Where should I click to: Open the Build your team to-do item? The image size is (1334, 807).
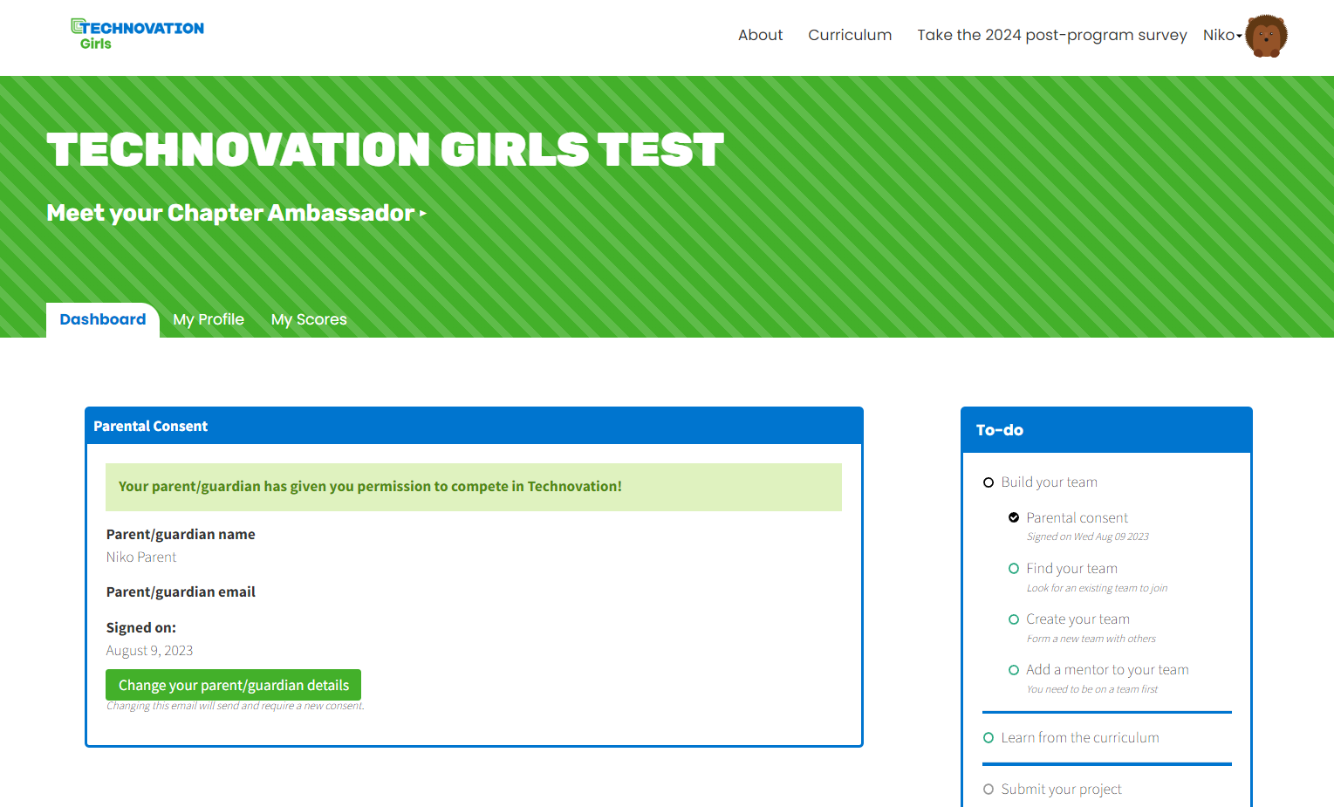pos(1049,482)
